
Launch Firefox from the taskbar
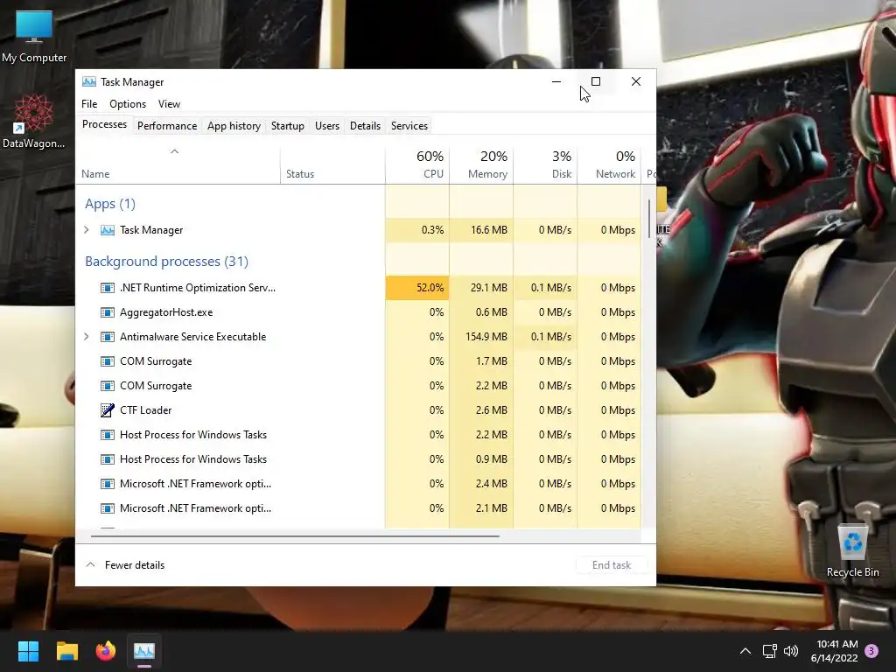(105, 651)
